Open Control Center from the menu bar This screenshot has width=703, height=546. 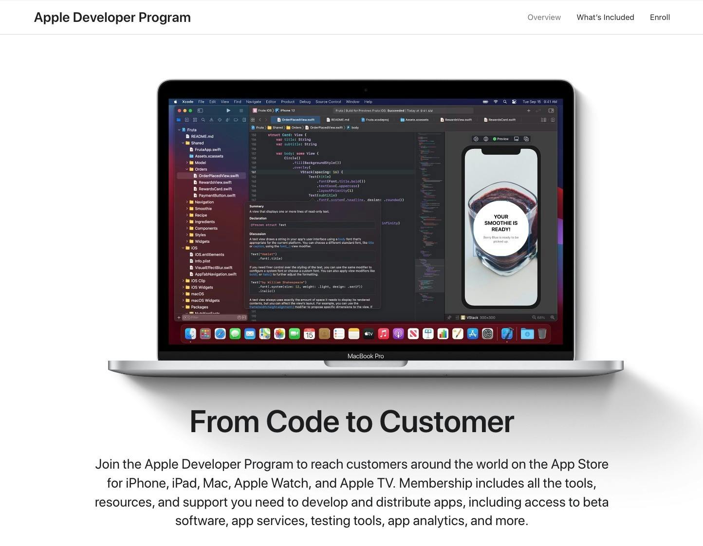coord(514,102)
